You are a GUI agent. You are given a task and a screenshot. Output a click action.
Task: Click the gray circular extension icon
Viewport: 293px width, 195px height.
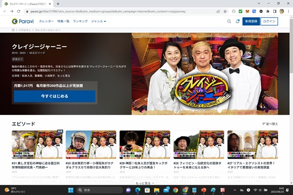[x=234, y=11]
